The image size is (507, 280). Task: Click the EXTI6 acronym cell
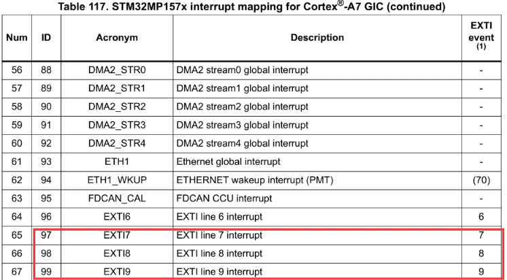tap(117, 217)
